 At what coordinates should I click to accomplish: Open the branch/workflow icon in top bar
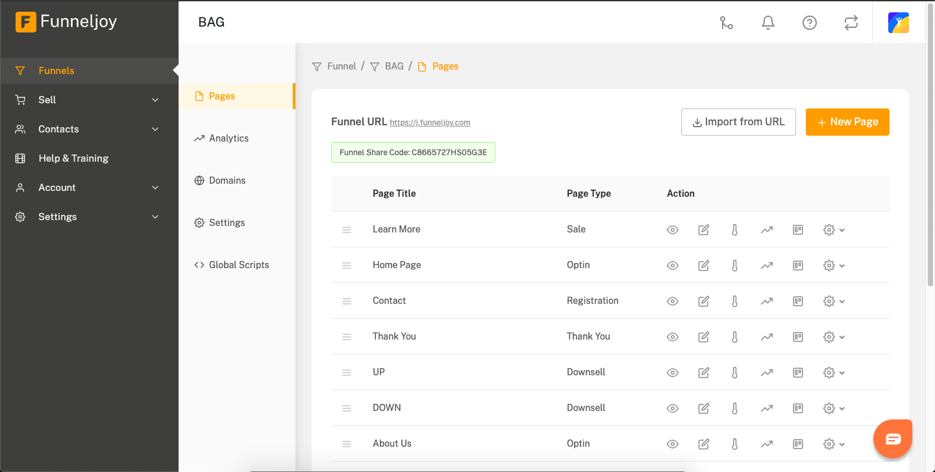click(x=727, y=23)
